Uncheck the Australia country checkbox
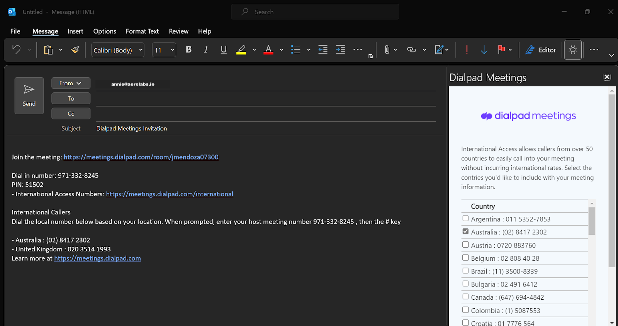 [465, 231]
